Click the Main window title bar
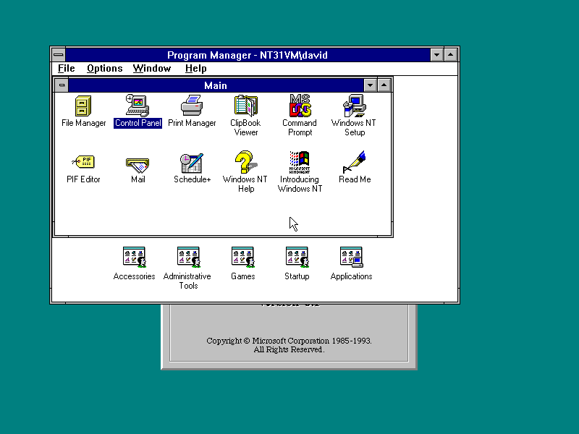Screen dimensions: 579x434 [216, 85]
